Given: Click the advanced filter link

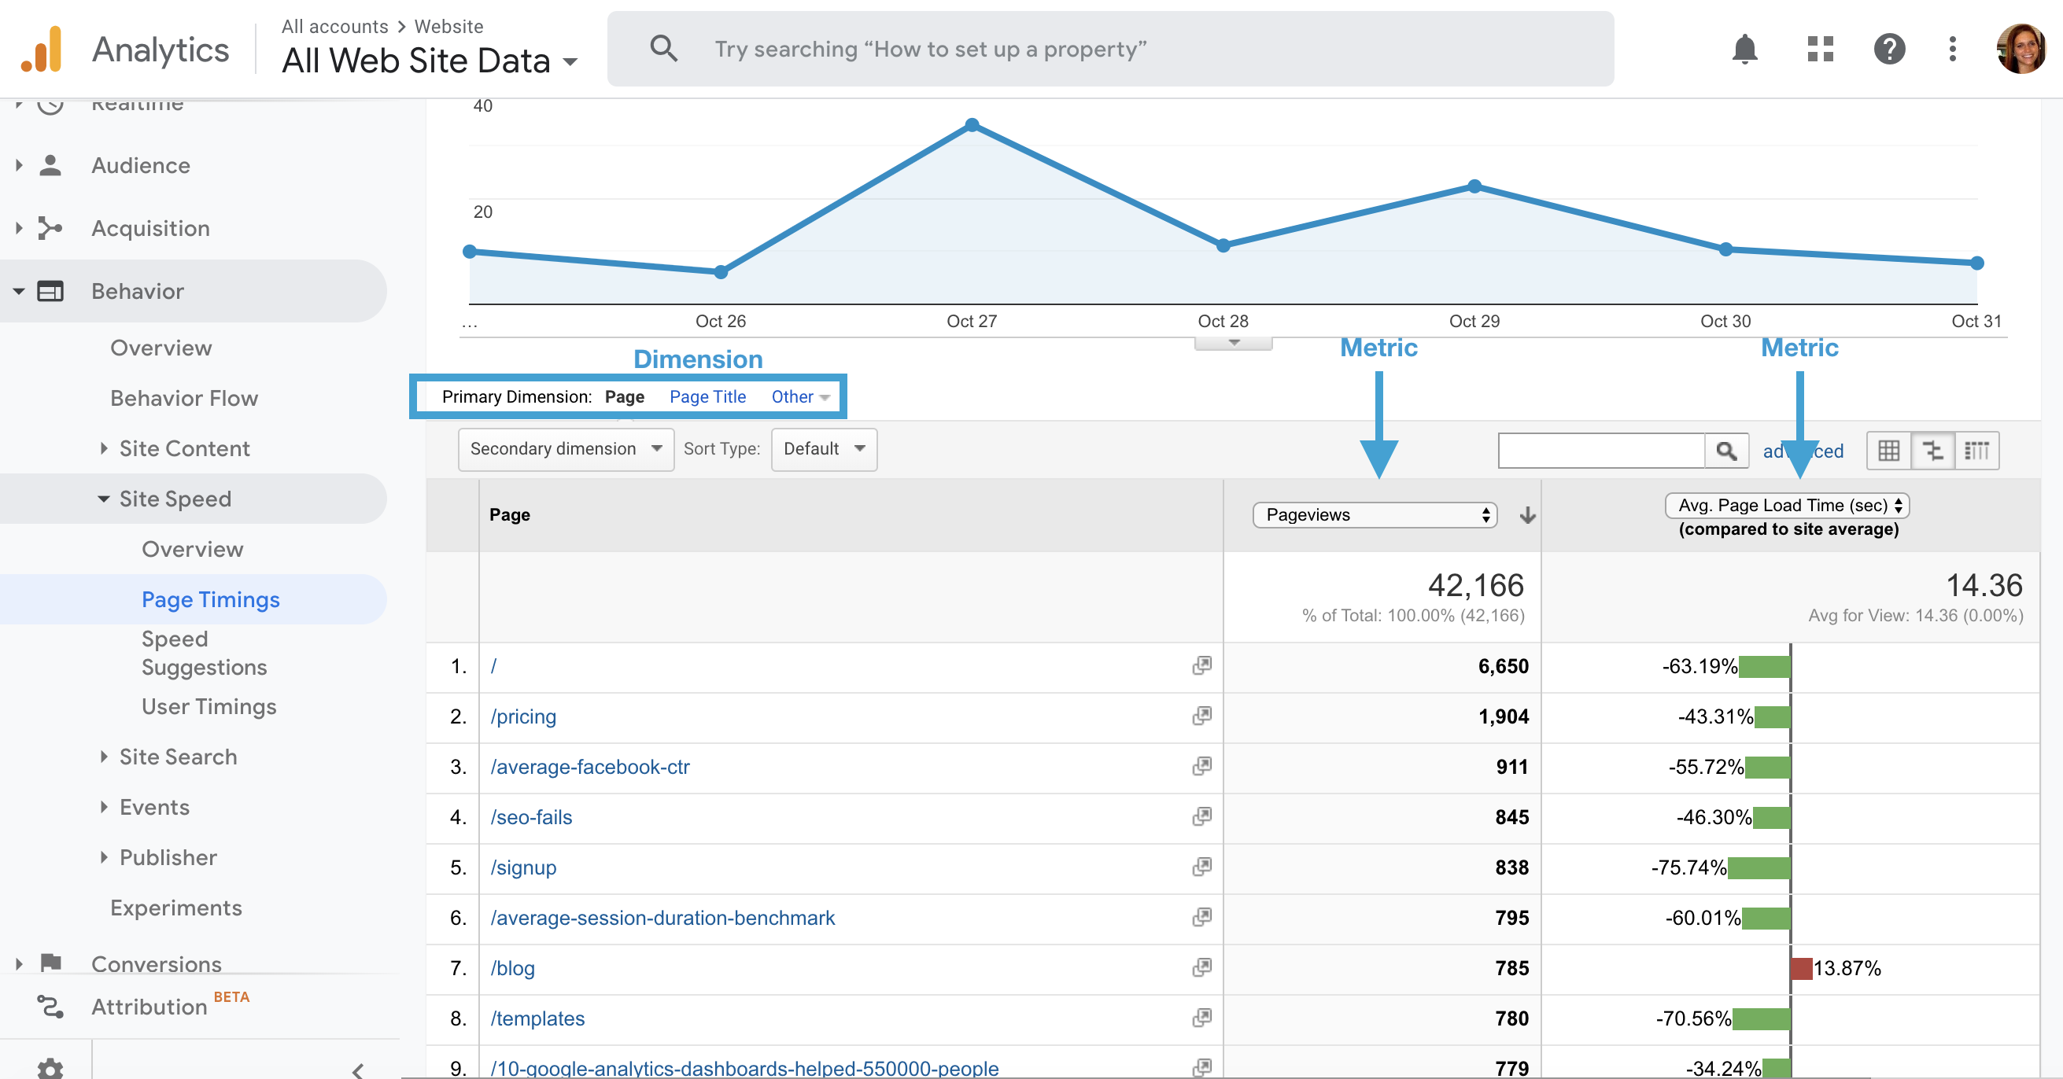Looking at the screenshot, I should pyautogui.click(x=1803, y=451).
